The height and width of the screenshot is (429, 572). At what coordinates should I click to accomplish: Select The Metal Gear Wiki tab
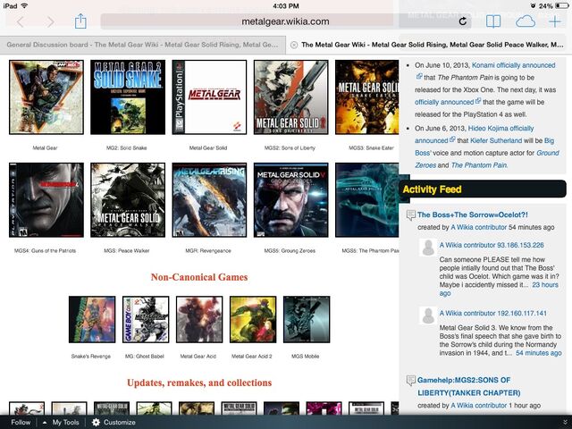coord(429,45)
